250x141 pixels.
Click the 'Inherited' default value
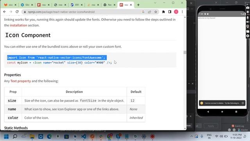pos(136,118)
